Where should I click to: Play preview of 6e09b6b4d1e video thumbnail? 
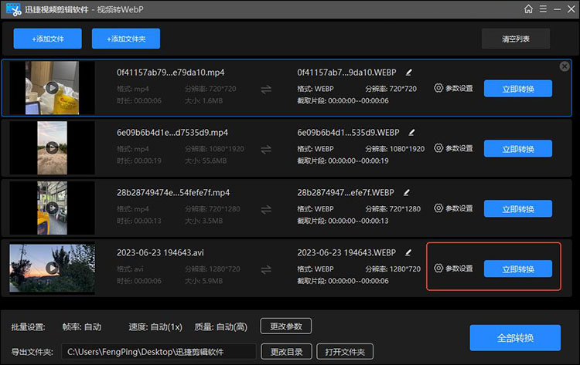(52, 148)
